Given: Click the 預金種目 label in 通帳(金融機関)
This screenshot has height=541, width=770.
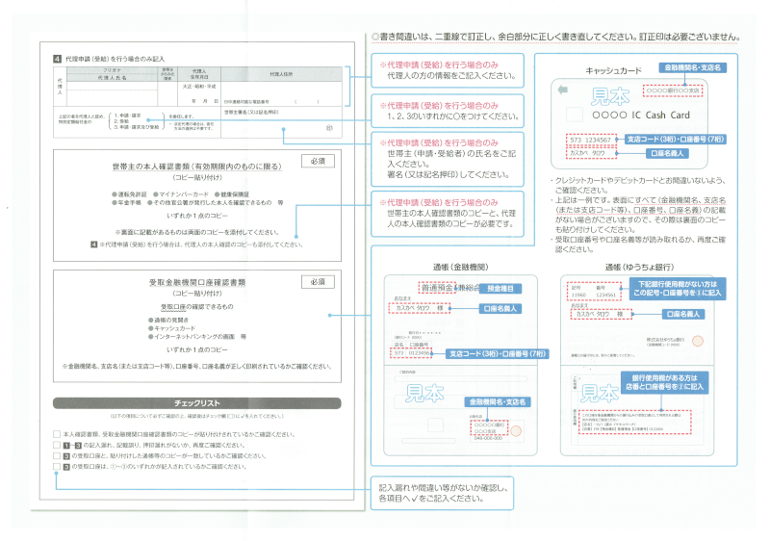Looking at the screenshot, I should click(x=500, y=289).
